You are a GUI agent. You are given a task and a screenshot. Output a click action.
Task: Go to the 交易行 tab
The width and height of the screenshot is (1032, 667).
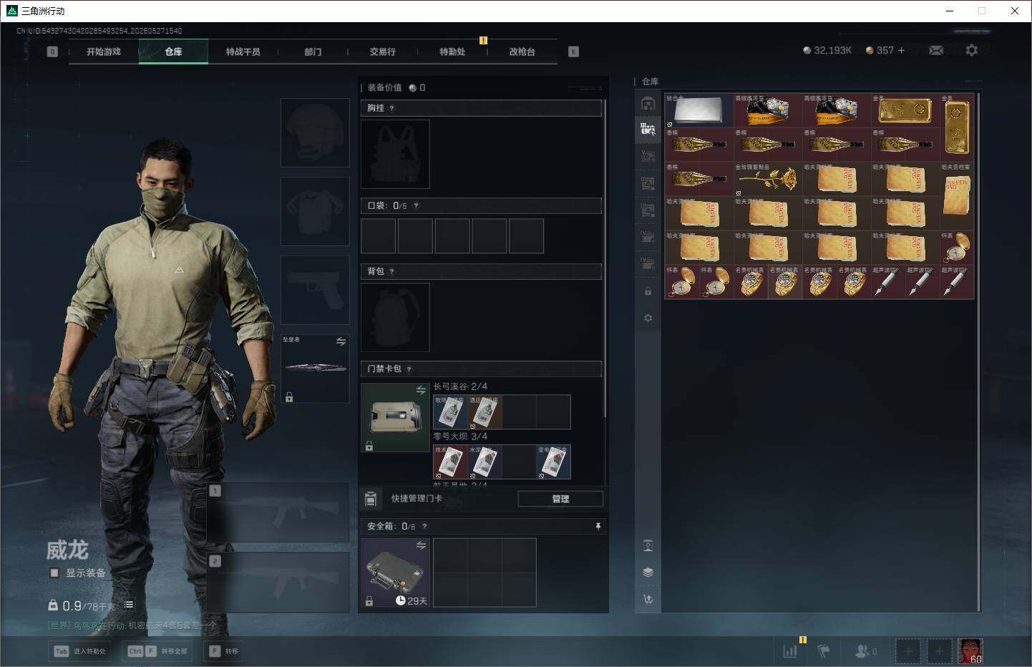pyautogui.click(x=383, y=52)
